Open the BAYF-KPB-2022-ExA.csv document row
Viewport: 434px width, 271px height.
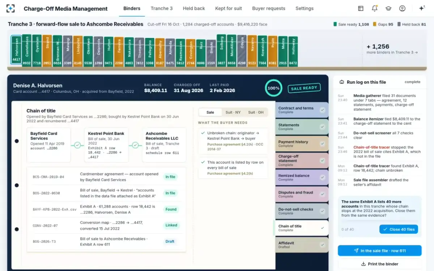click(107, 209)
